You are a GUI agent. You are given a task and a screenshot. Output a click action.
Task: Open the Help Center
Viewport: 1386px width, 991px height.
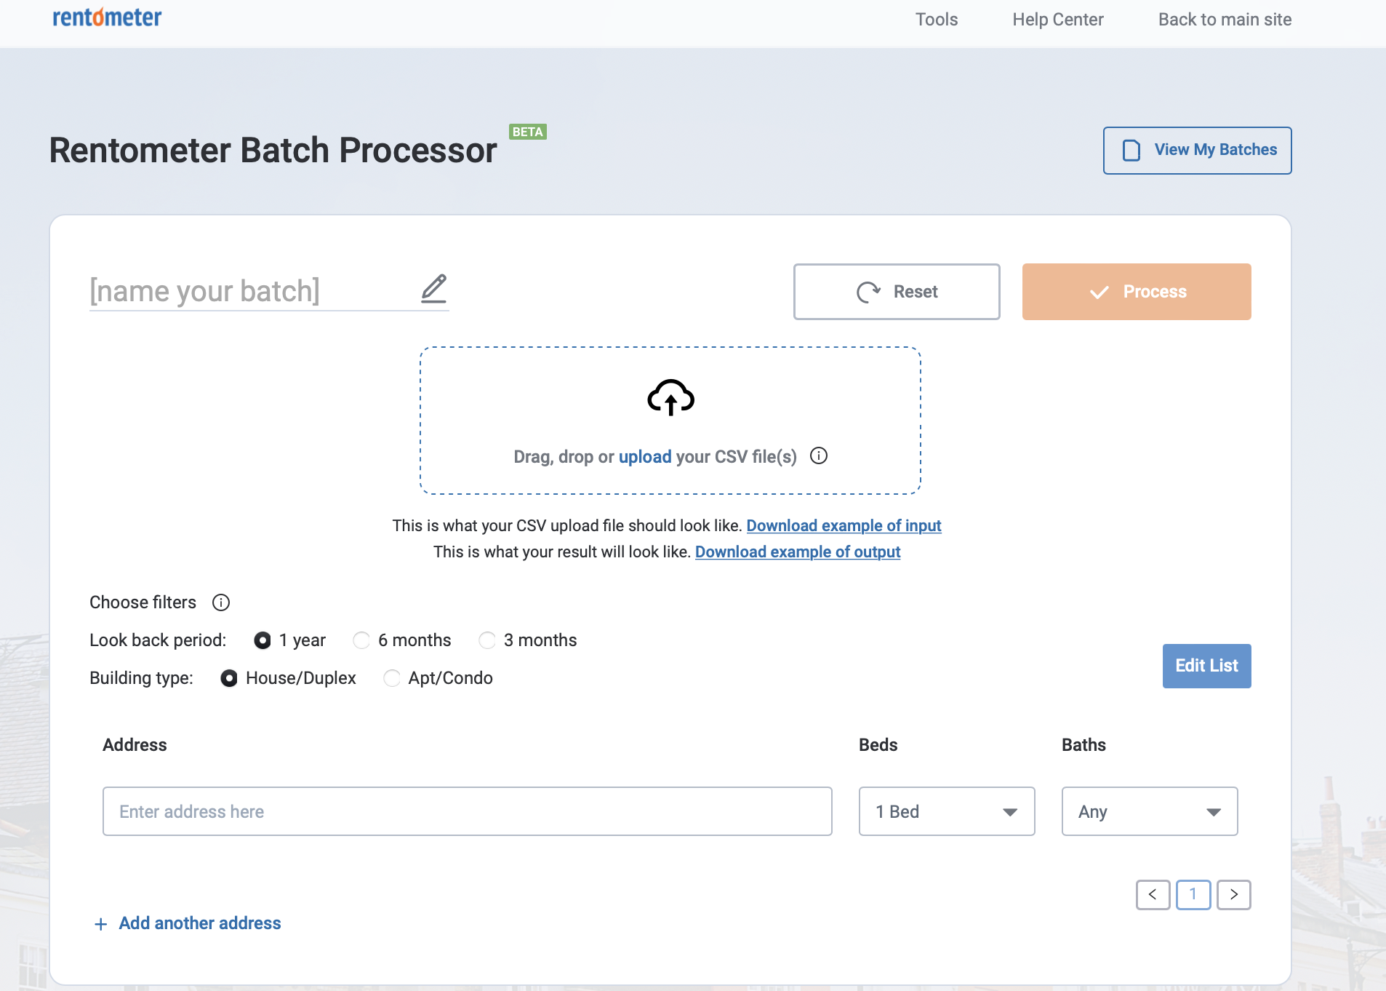click(x=1058, y=20)
